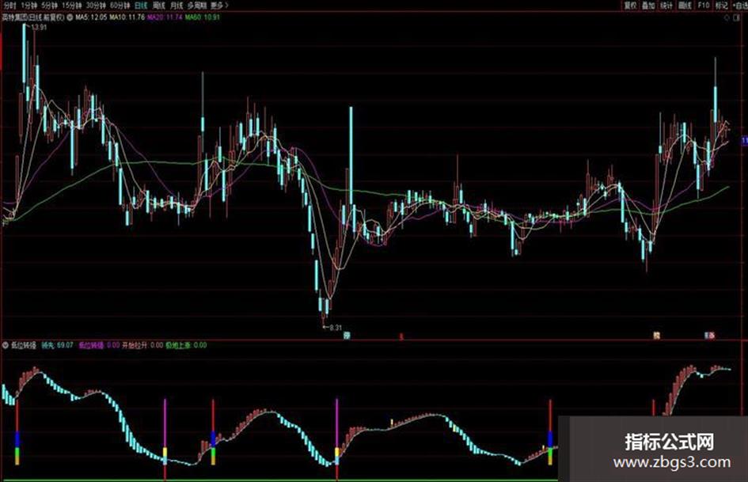Viewport: 748px width, 482px height.
Task: Click the green 极地上涨 0.00 label
Action: [x=186, y=345]
